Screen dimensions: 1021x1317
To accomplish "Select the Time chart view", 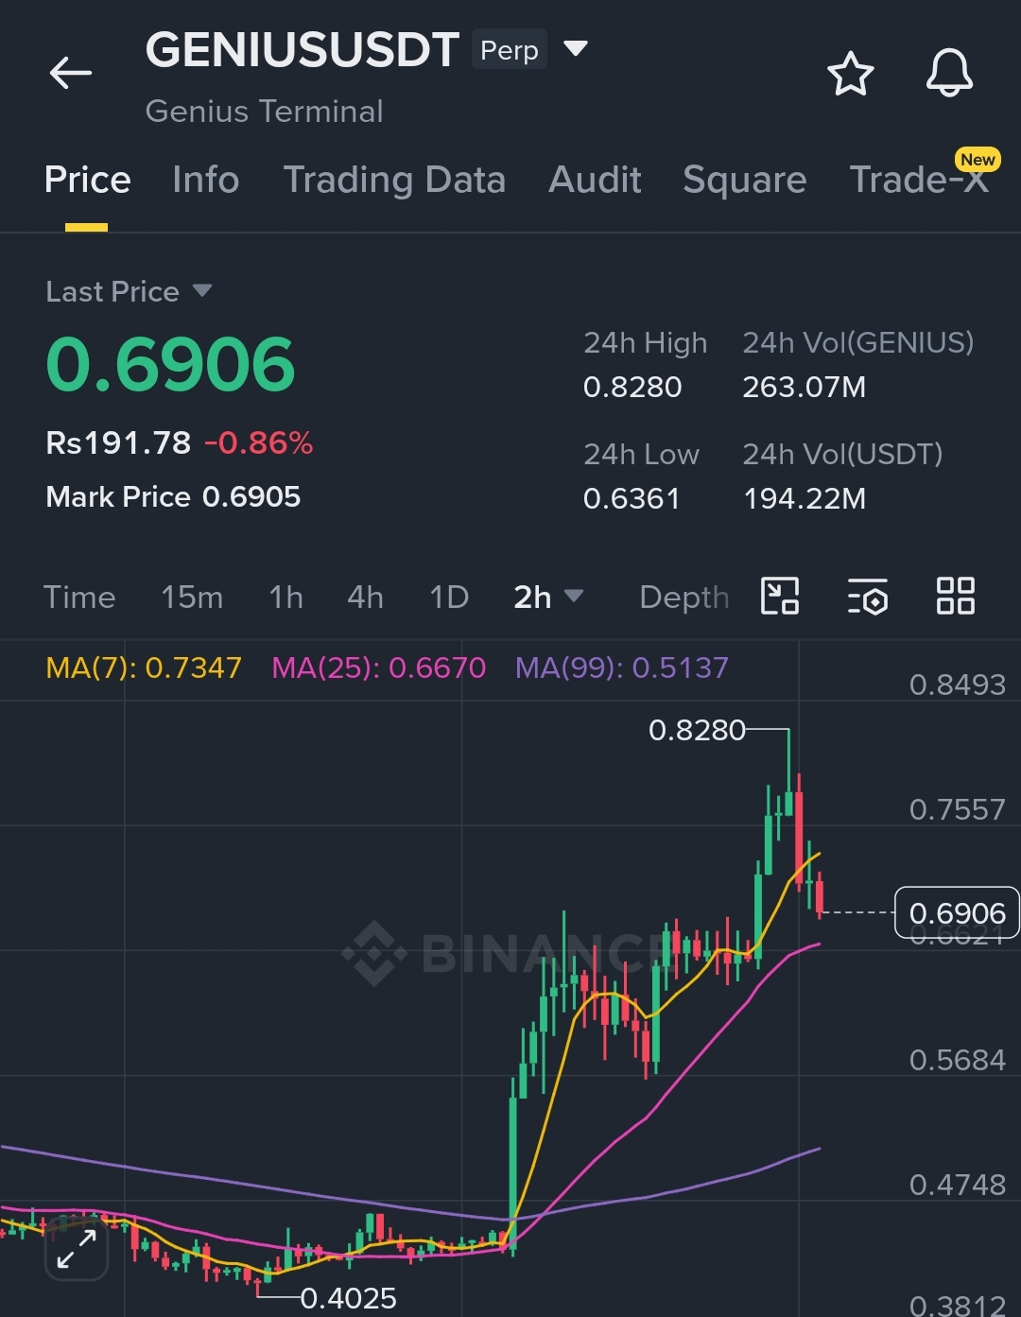I will 79,598.
